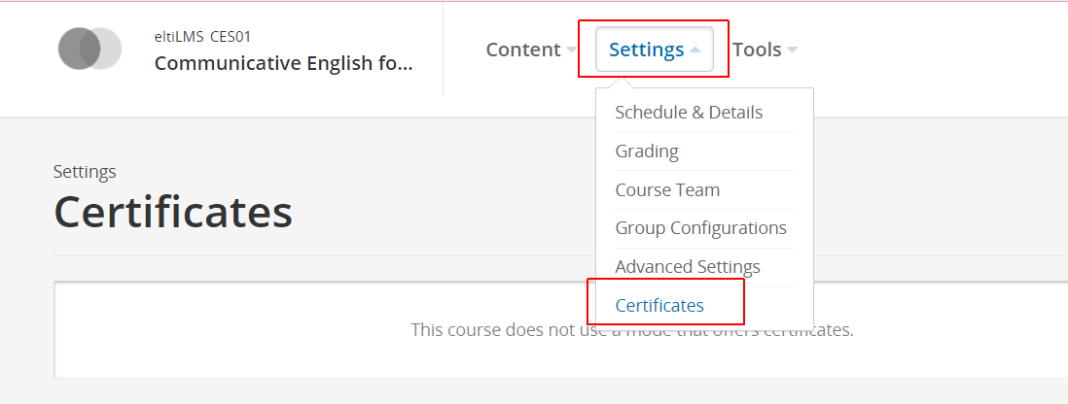The image size is (1068, 404).
Task: Open the Content dropdown menu
Action: point(531,50)
